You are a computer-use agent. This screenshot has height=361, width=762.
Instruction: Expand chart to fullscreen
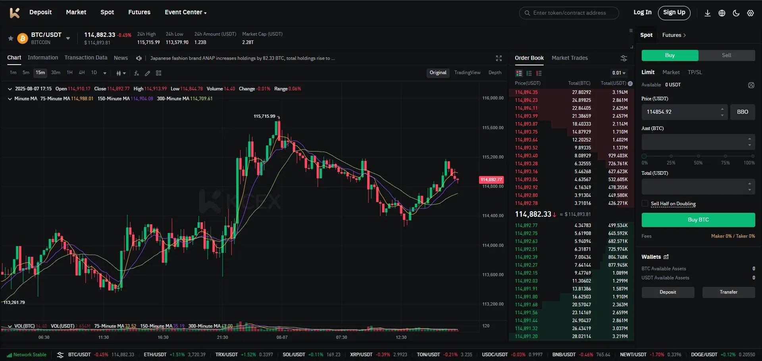(x=499, y=58)
